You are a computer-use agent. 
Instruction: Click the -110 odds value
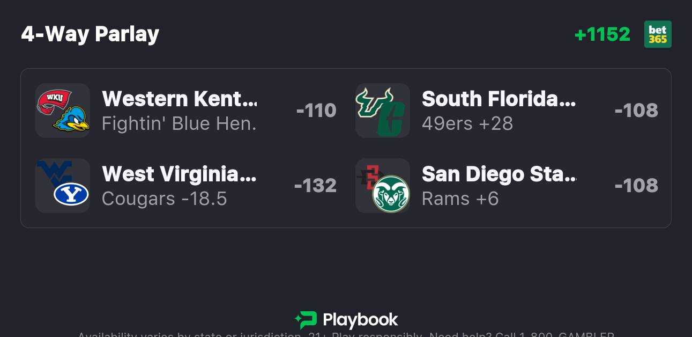pyautogui.click(x=316, y=111)
